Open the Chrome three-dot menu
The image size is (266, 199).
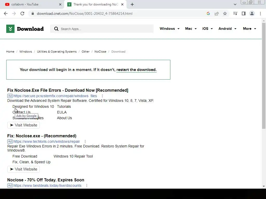260,13
